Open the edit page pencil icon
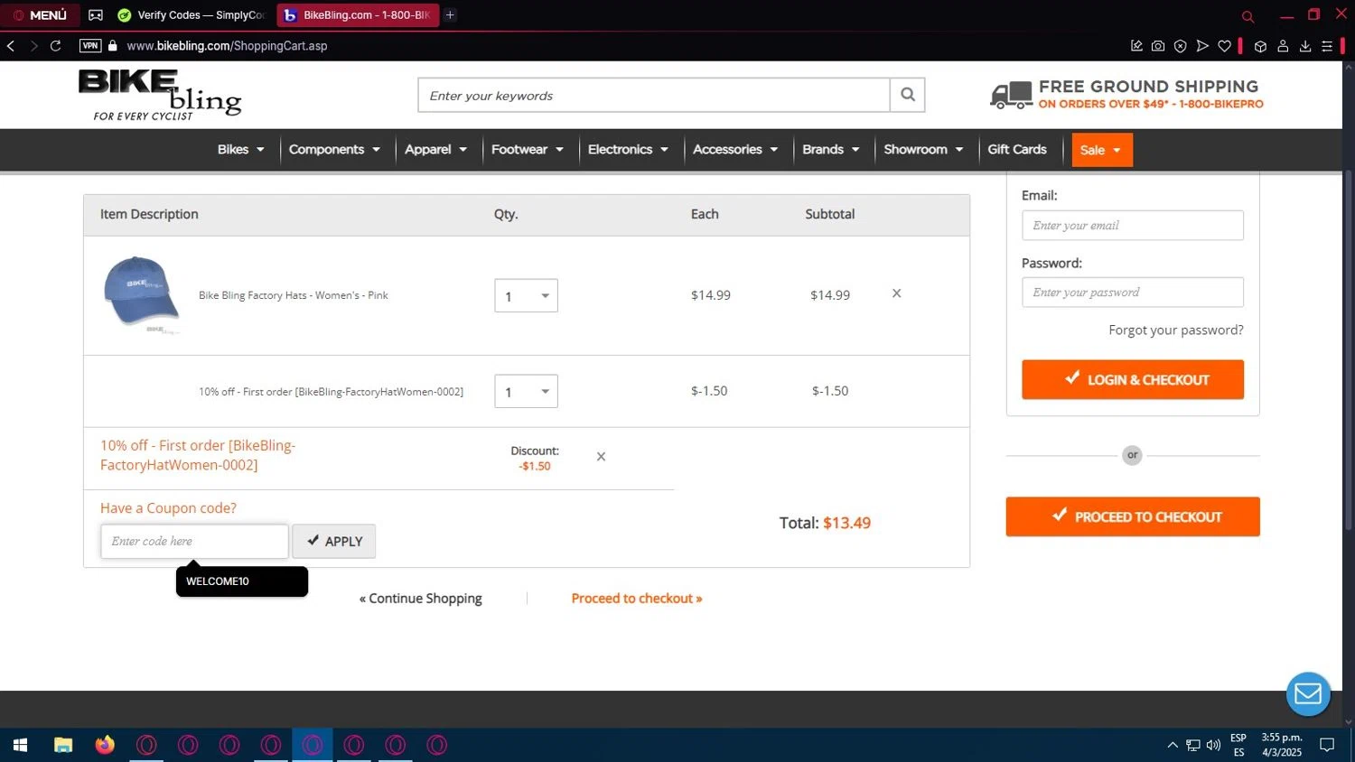Screen dimensions: 1355x762 click(x=1136, y=46)
